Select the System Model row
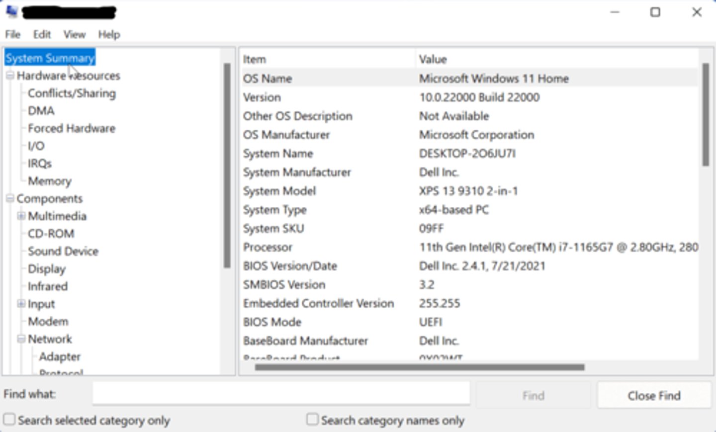Viewport: 716px width, 432px height. pyautogui.click(x=469, y=191)
